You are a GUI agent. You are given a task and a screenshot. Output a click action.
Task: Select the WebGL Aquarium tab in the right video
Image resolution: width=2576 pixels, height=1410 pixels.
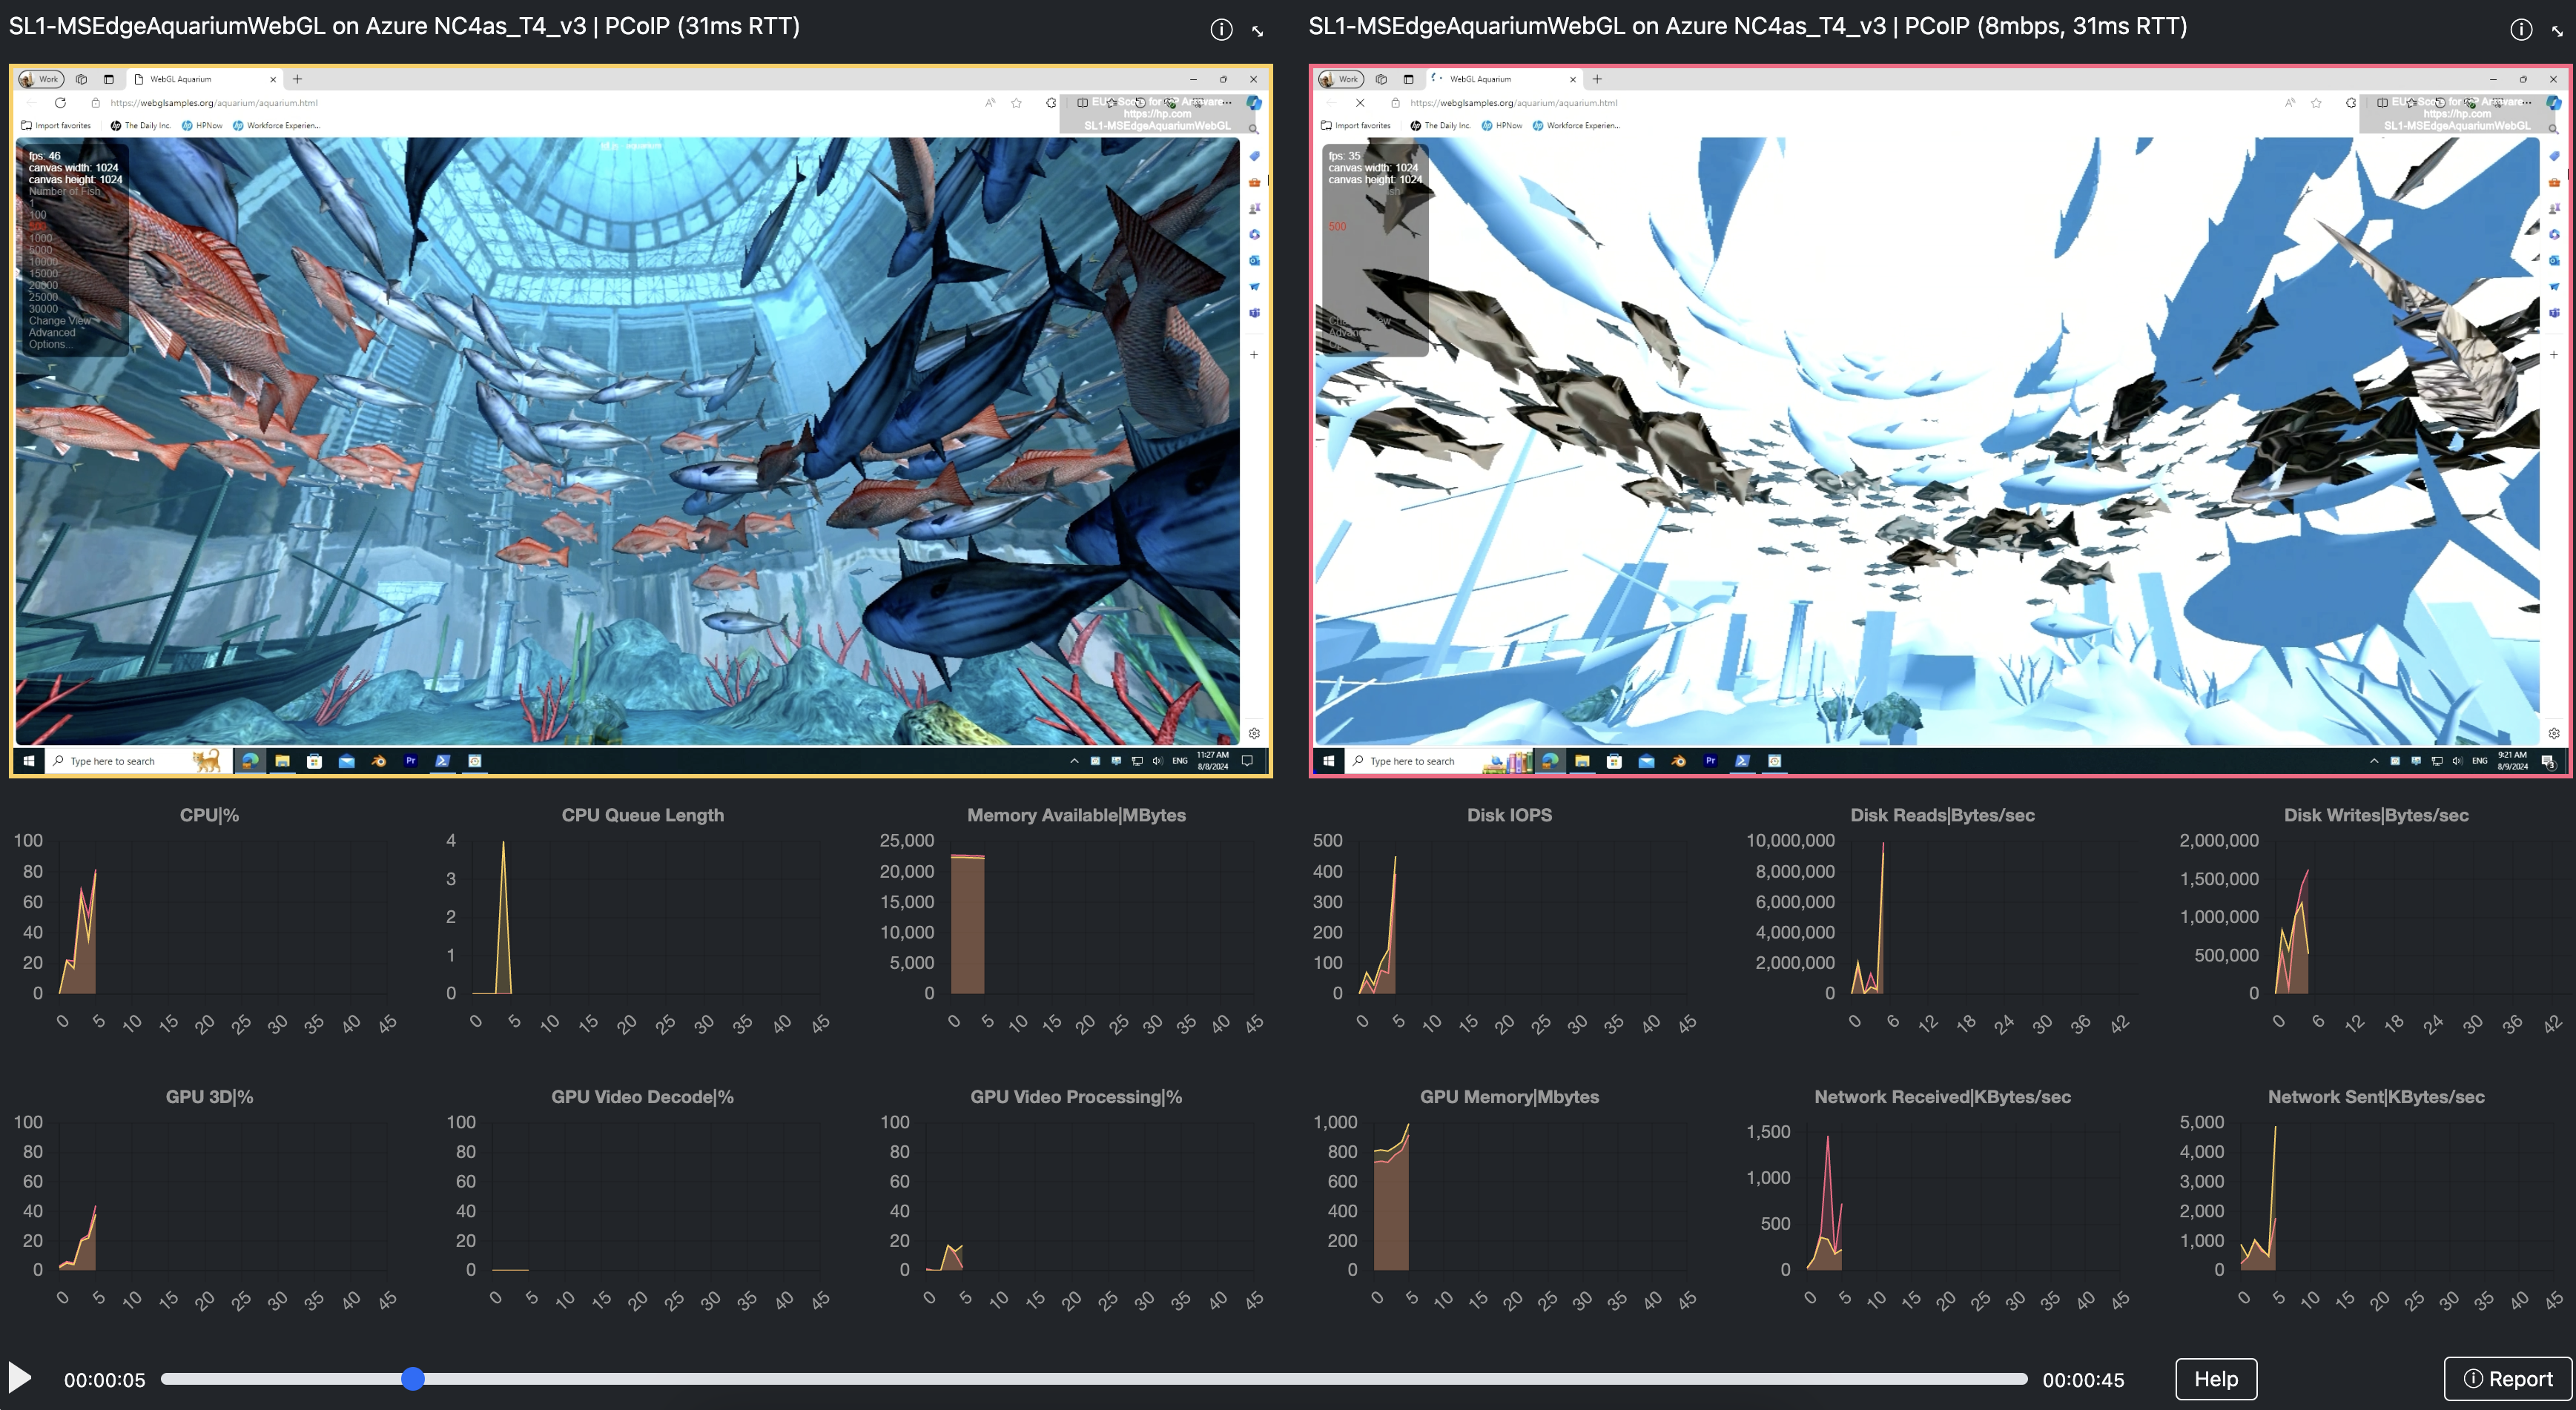tap(1505, 79)
